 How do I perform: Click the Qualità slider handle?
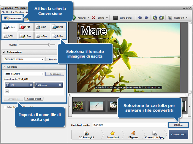click(49, 45)
